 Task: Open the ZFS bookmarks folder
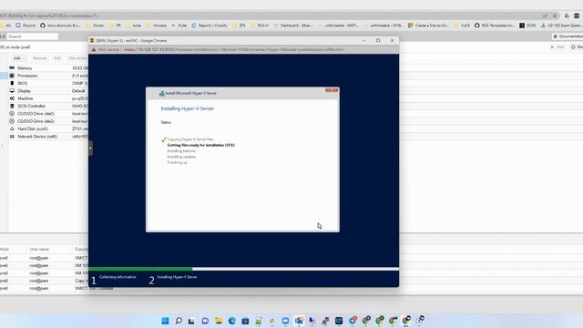(239, 26)
